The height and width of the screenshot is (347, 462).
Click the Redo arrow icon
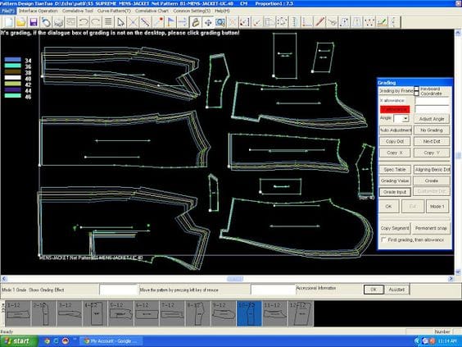tap(96, 22)
